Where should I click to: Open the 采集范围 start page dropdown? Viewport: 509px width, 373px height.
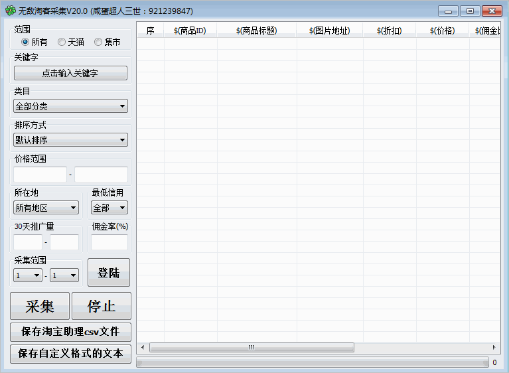coord(28,275)
